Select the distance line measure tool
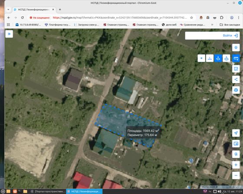Image resolution: width=243 pixels, height=194 pixels. [x=210, y=58]
